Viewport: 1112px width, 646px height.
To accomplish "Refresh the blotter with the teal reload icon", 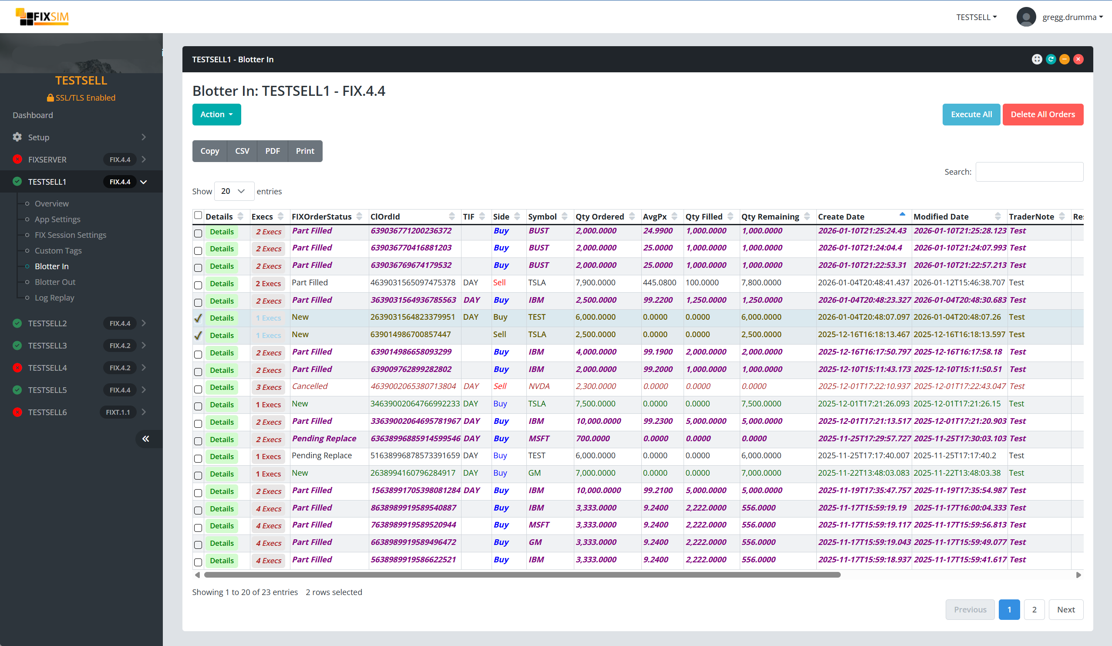I will click(x=1051, y=59).
